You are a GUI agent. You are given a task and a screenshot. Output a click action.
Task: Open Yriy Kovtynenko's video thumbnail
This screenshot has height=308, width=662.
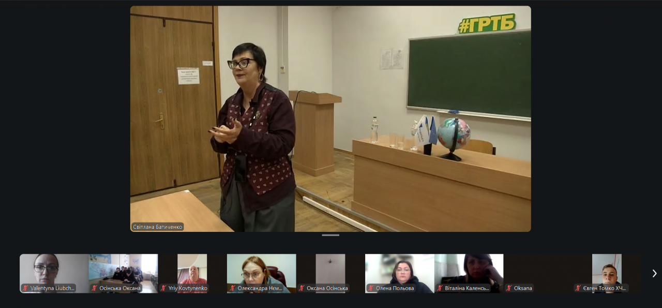(x=192, y=268)
